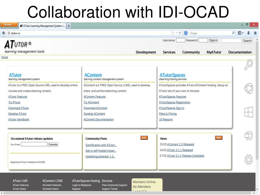Open the Community menu
Screen dimensions: 260x195
(x=191, y=52)
